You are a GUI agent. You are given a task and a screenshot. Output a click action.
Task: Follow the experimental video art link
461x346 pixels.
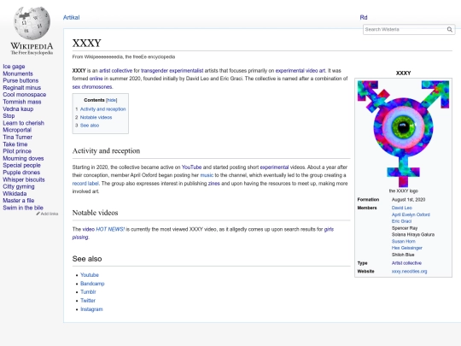coord(301,71)
